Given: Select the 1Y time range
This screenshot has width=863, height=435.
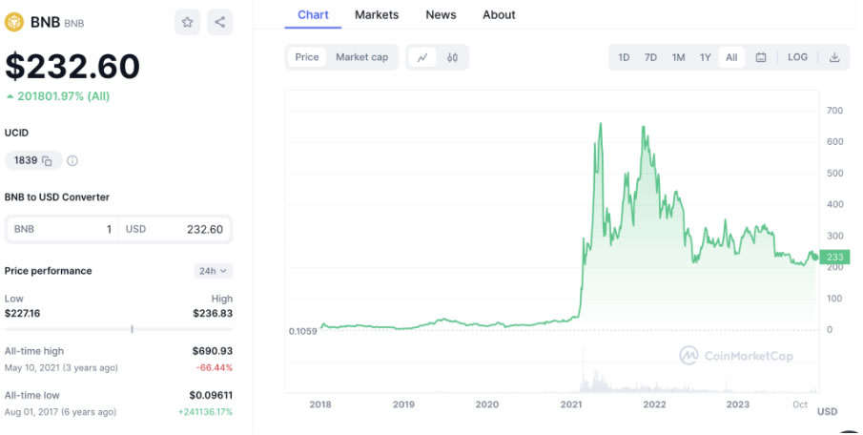Looking at the screenshot, I should pyautogui.click(x=705, y=57).
